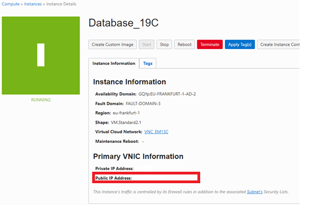The width and height of the screenshot is (336, 205).
Task: Click the Create Instance Console Connection button
Action: point(278,44)
